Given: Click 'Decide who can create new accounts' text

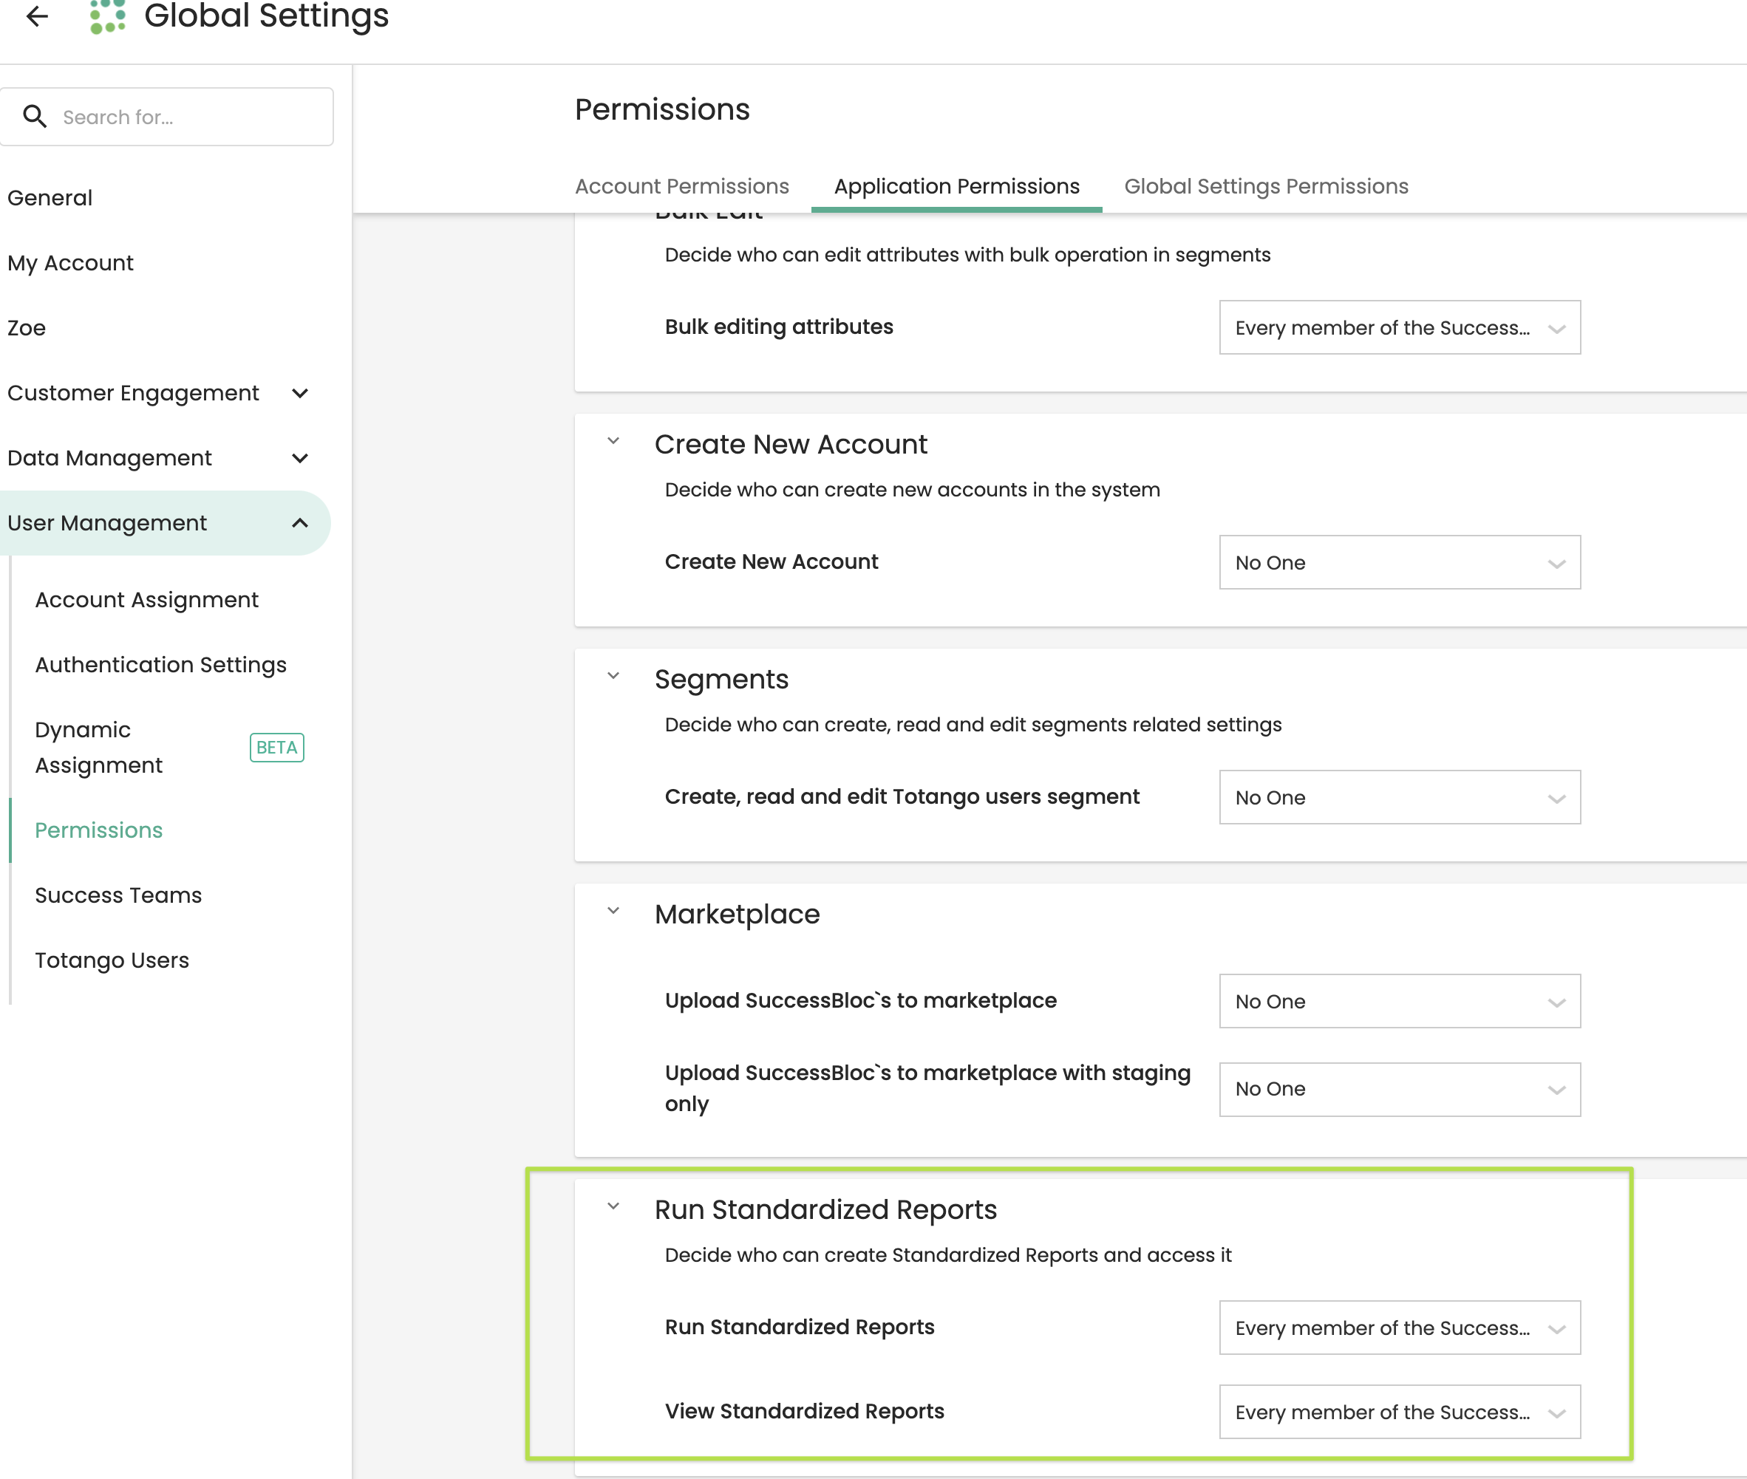Looking at the screenshot, I should click(x=913, y=490).
